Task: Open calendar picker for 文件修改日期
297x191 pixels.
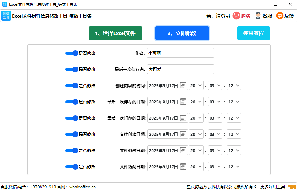Action: point(183,150)
